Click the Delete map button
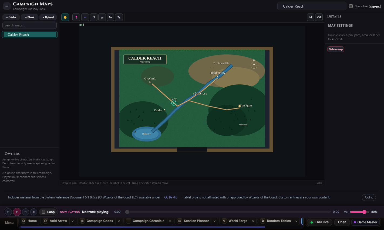The width and height of the screenshot is (384, 230). (336, 49)
